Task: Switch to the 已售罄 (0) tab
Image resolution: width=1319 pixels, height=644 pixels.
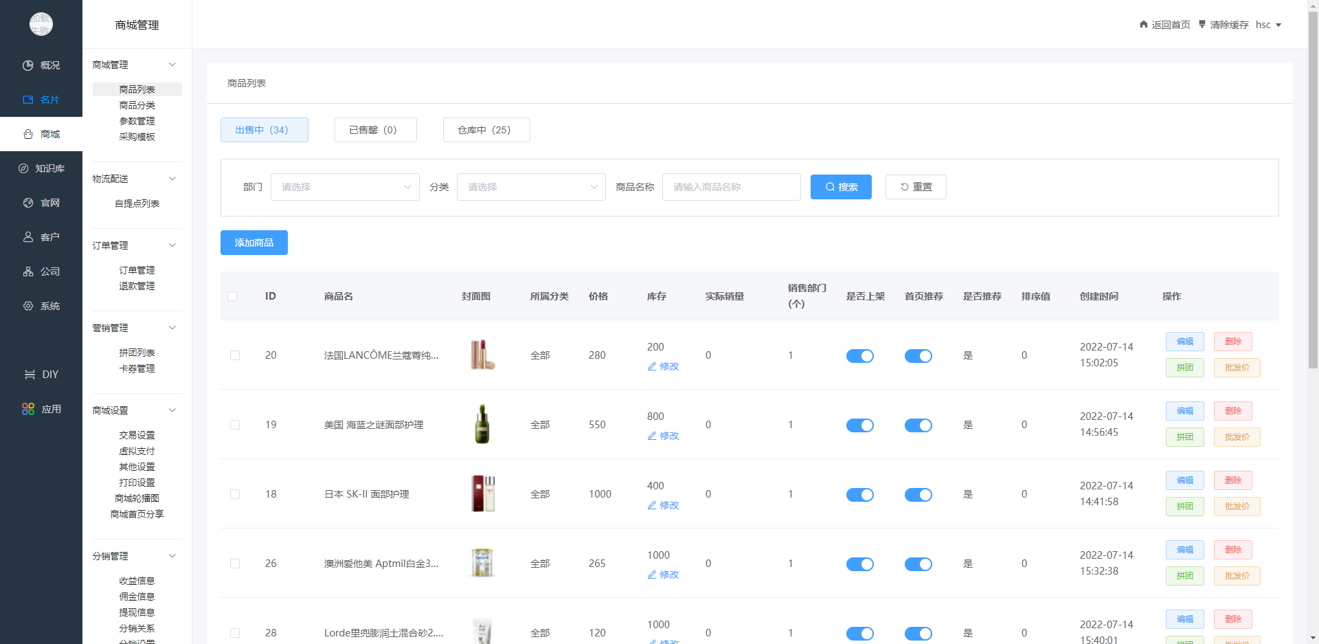Action: [376, 130]
